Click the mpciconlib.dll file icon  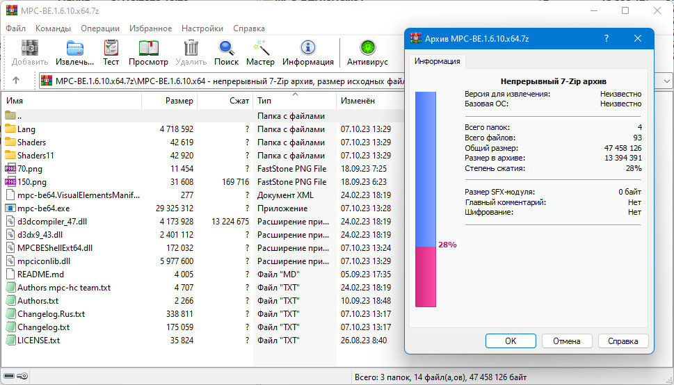point(10,261)
